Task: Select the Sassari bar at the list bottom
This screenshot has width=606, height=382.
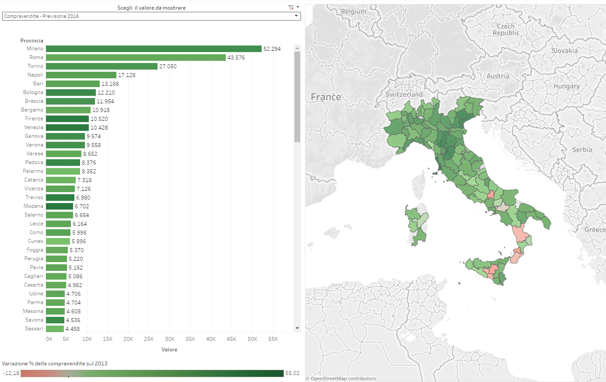Action: 55,329
